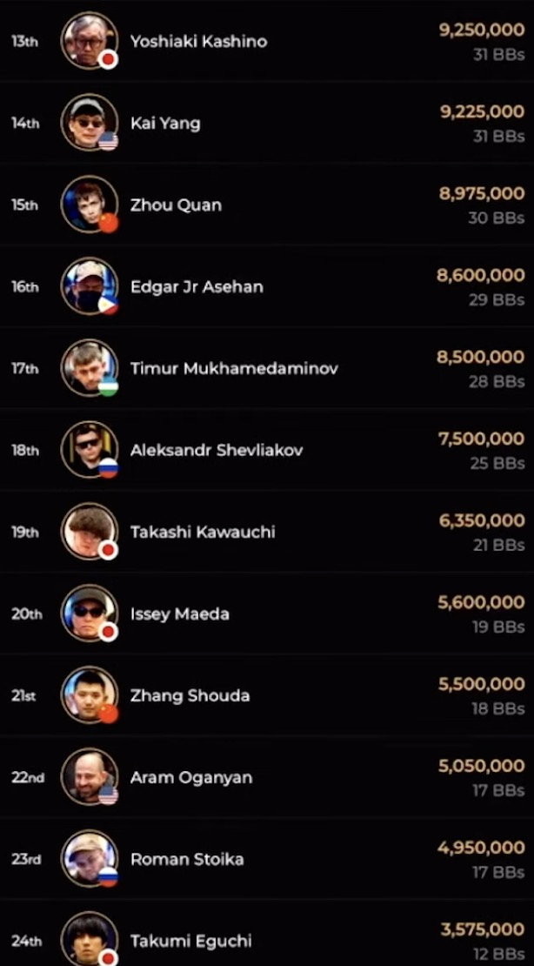Image resolution: width=534 pixels, height=966 pixels.
Task: Select the 22nd rank label
Action: 27,777
